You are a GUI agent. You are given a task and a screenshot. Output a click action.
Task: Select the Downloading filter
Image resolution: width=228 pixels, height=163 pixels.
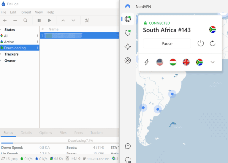click(20, 48)
